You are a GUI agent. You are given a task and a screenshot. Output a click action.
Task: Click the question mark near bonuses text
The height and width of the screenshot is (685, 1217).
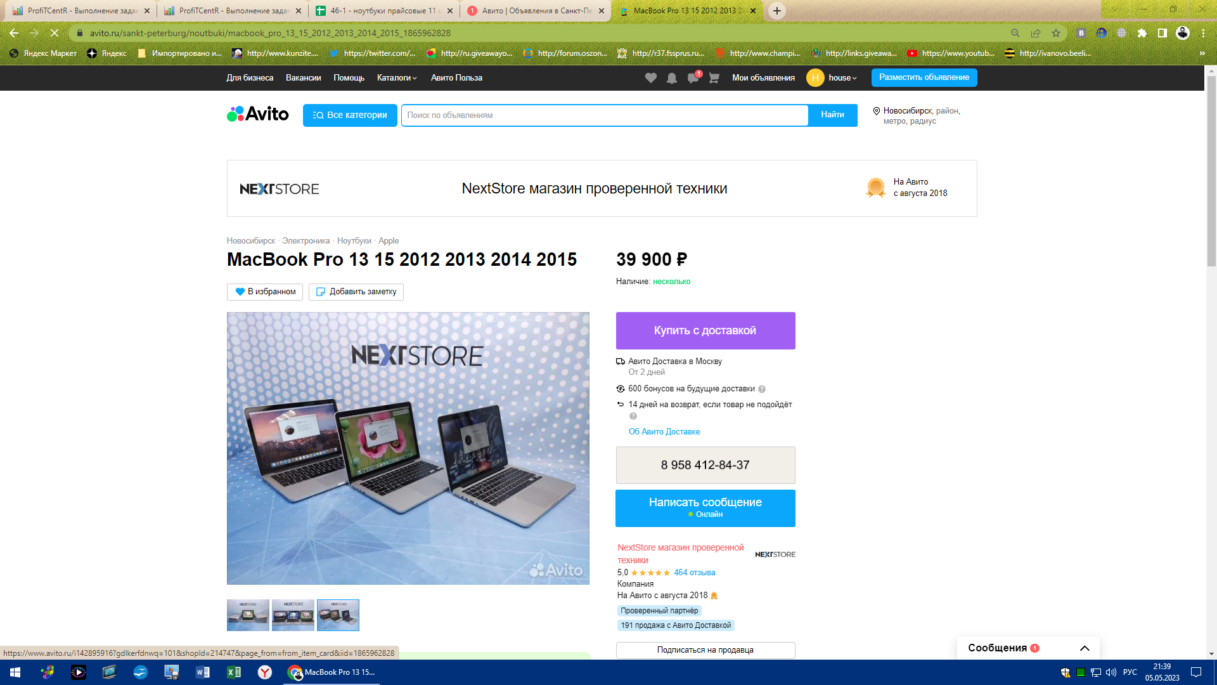coord(762,389)
